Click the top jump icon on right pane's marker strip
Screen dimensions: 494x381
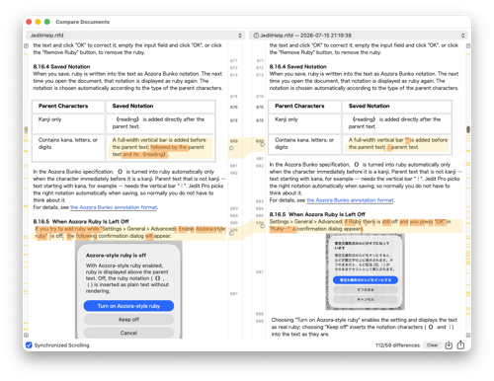click(468, 45)
